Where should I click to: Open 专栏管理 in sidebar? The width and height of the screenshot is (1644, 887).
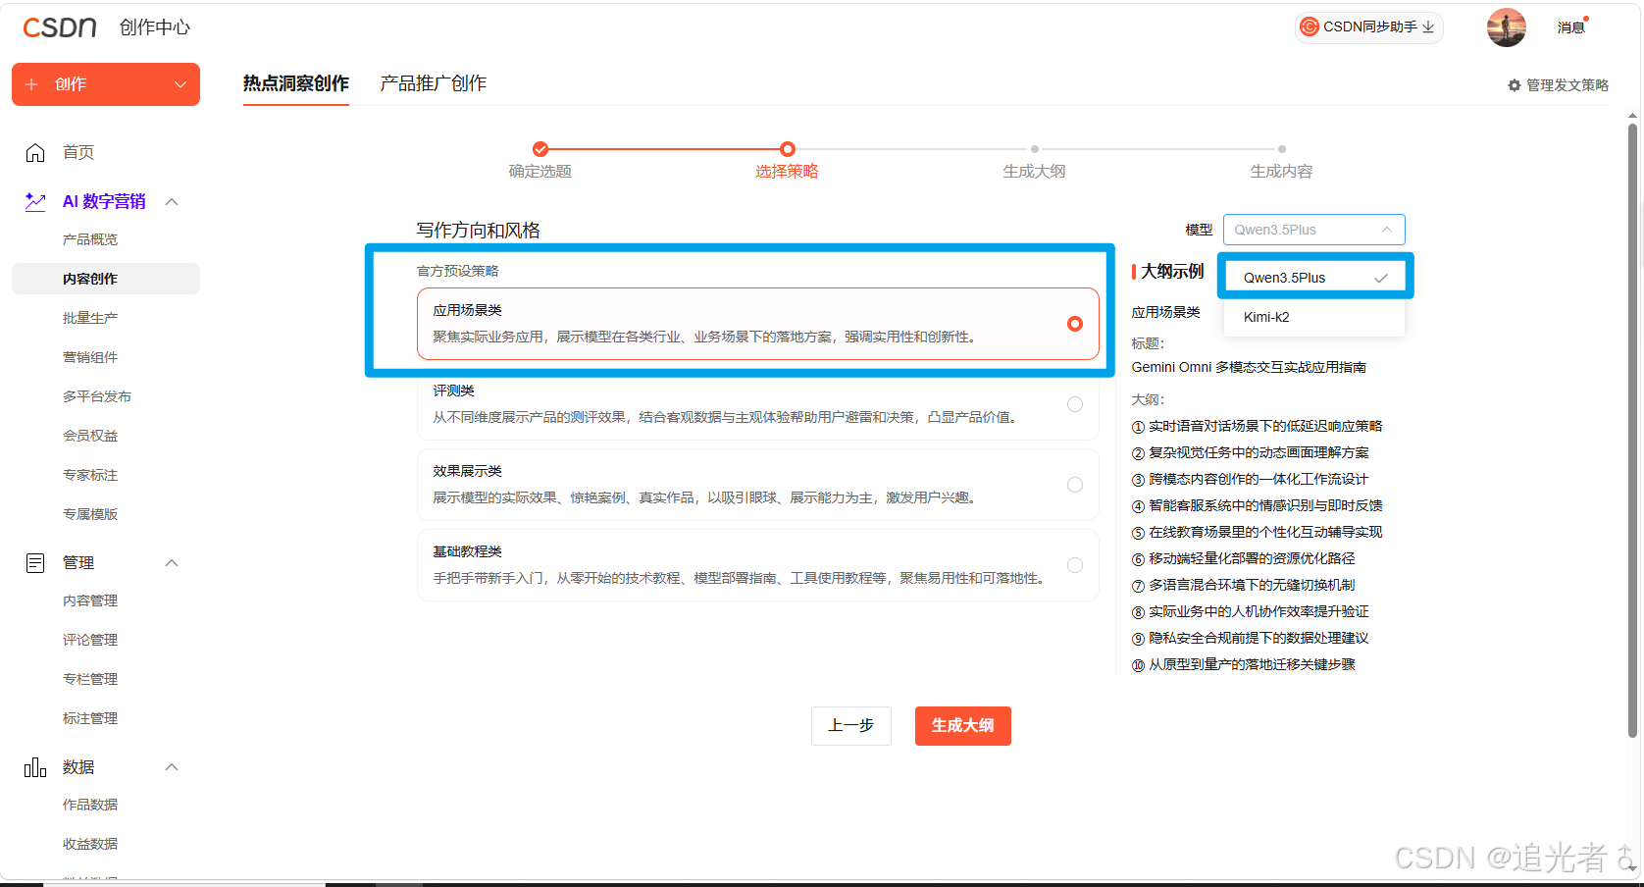(90, 679)
